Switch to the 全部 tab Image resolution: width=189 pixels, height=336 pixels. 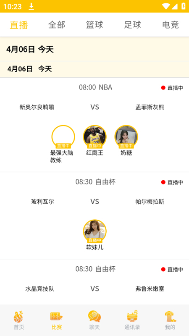pos(57,25)
